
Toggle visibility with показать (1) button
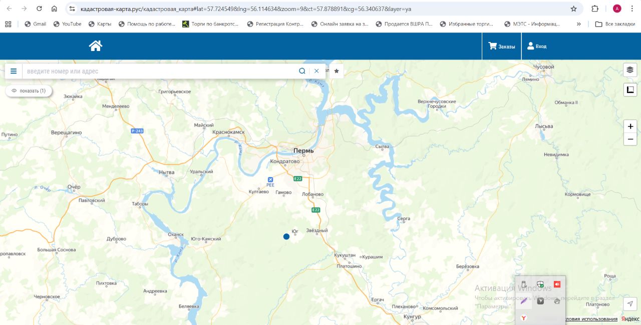(x=29, y=91)
